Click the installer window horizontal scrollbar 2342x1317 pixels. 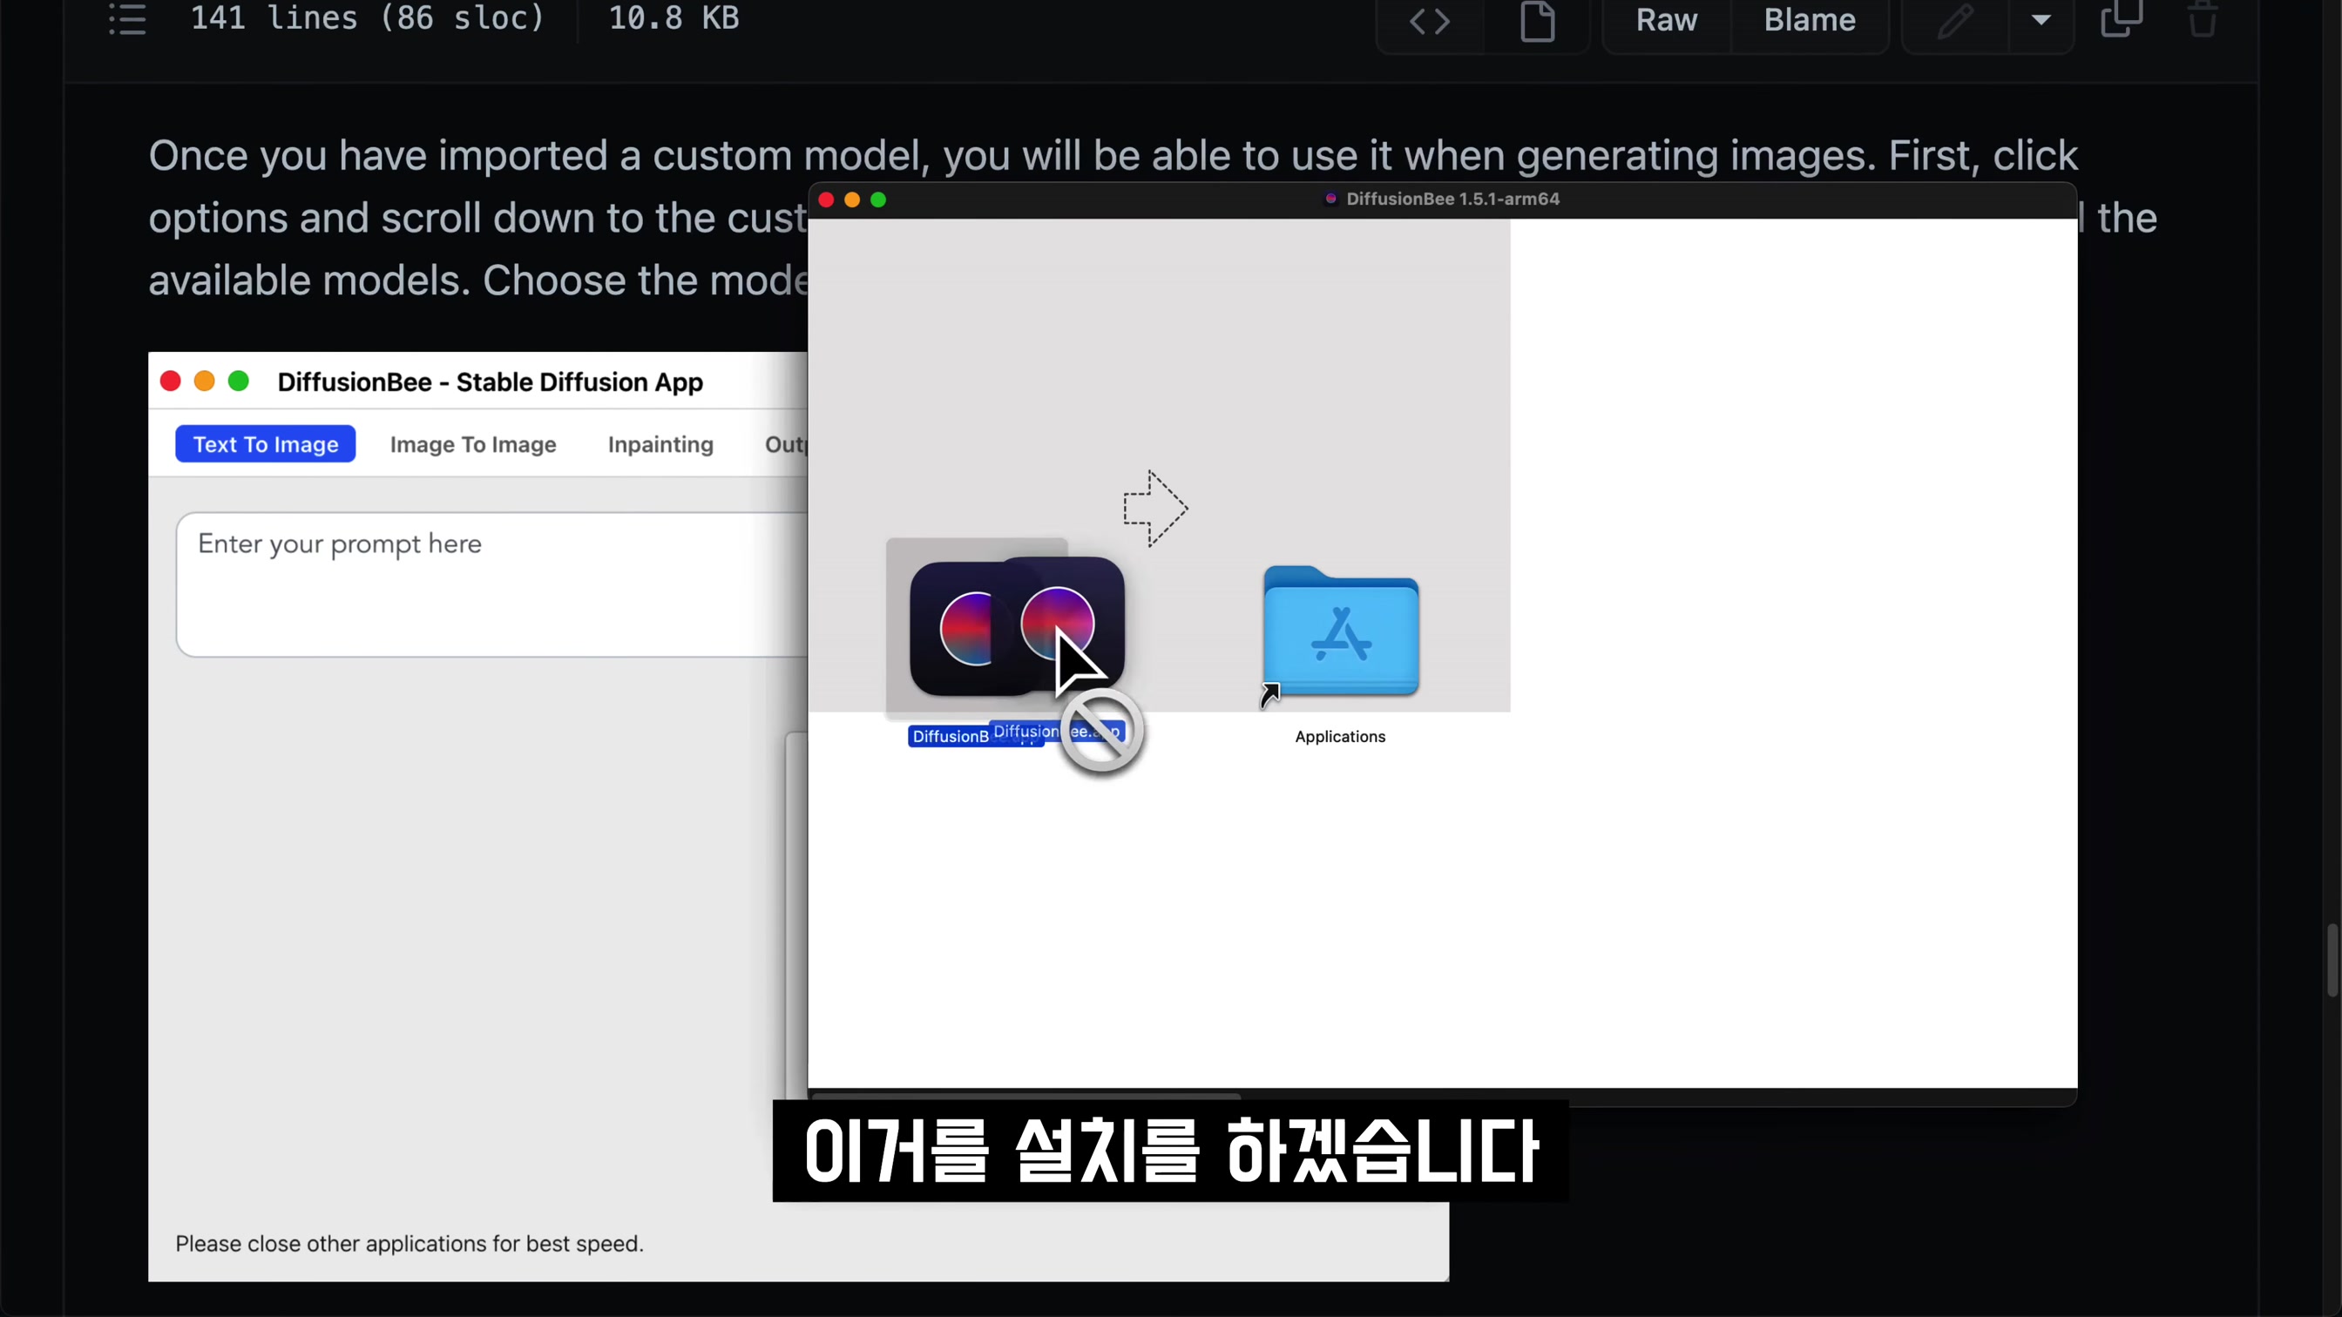1026,1097
